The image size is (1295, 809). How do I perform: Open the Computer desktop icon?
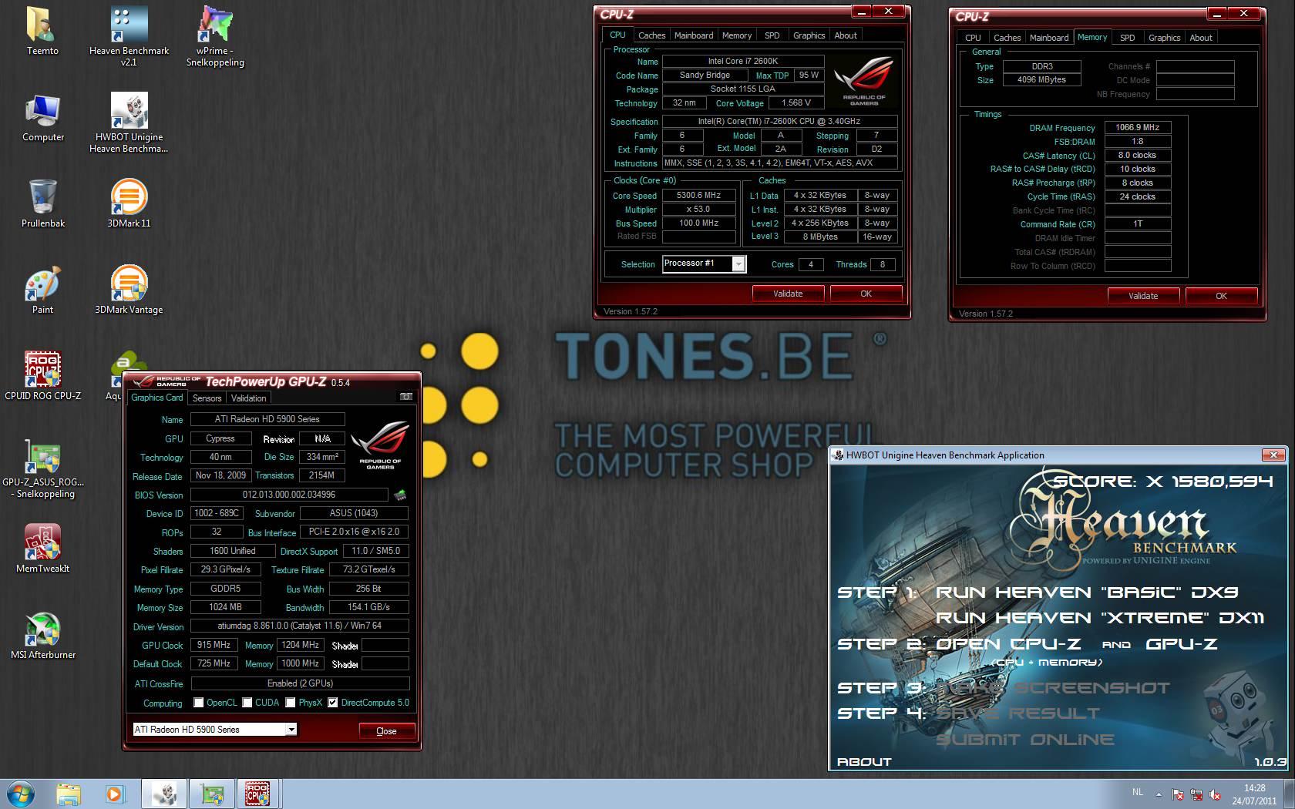pyautogui.click(x=42, y=117)
